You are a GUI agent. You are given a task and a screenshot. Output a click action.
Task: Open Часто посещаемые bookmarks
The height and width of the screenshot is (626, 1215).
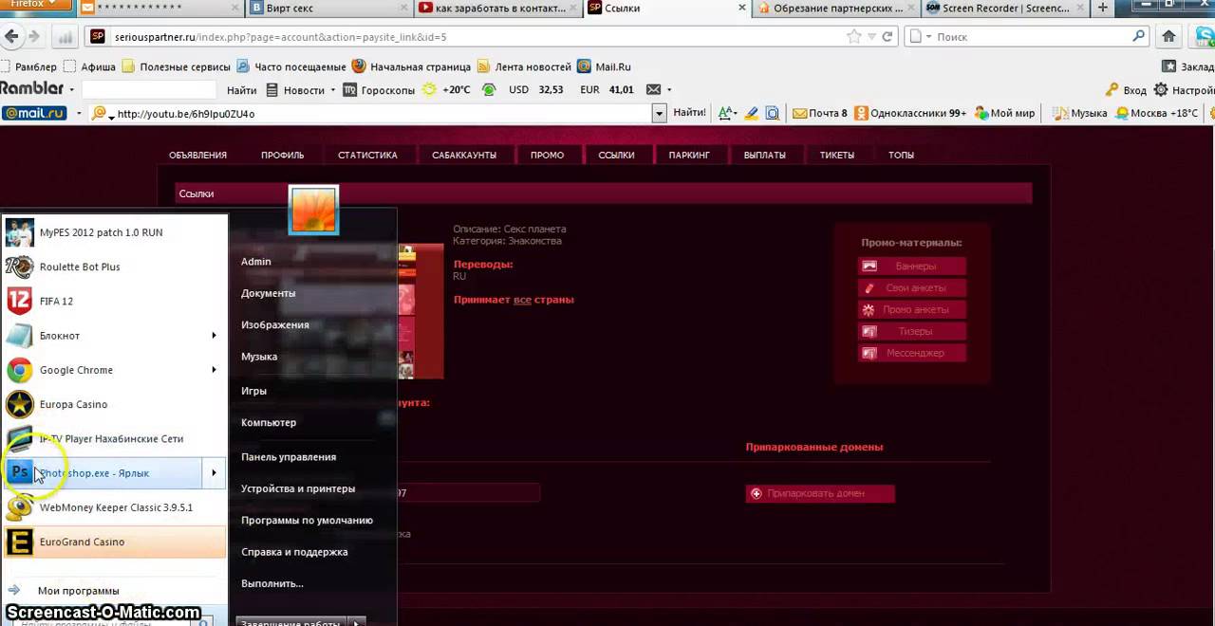(290, 66)
